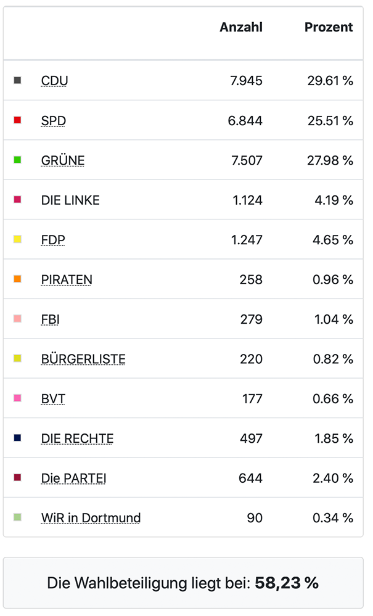Open the DIE RECHTE party link
The image size is (373, 616).
click(77, 438)
